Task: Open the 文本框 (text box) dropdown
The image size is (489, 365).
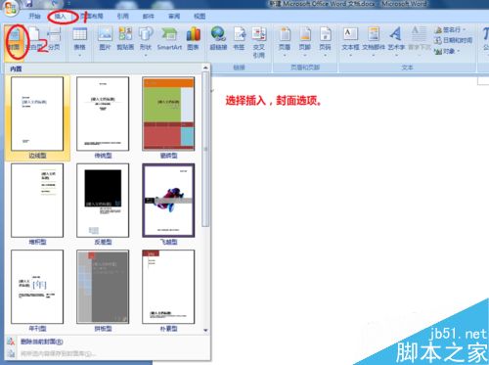Action: pyautogui.click(x=350, y=42)
